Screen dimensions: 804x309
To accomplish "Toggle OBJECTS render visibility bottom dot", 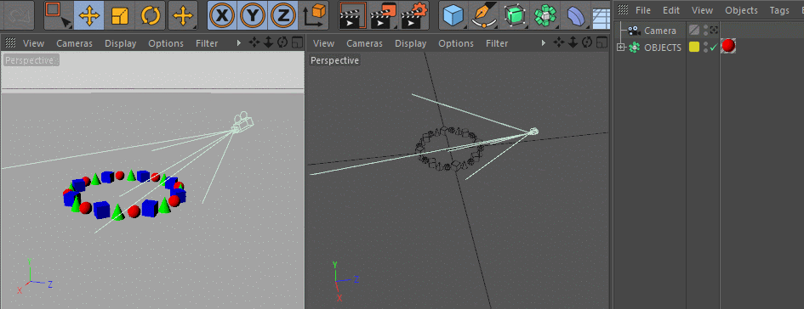I will [x=706, y=50].
